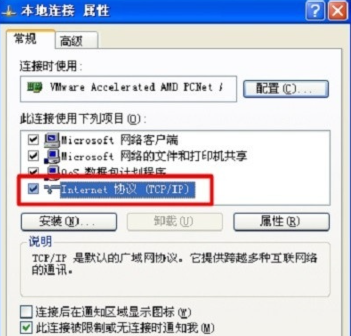This screenshot has height=336, width=351.
Task: Click the QoS packet scheduler icon
Action: (52, 173)
